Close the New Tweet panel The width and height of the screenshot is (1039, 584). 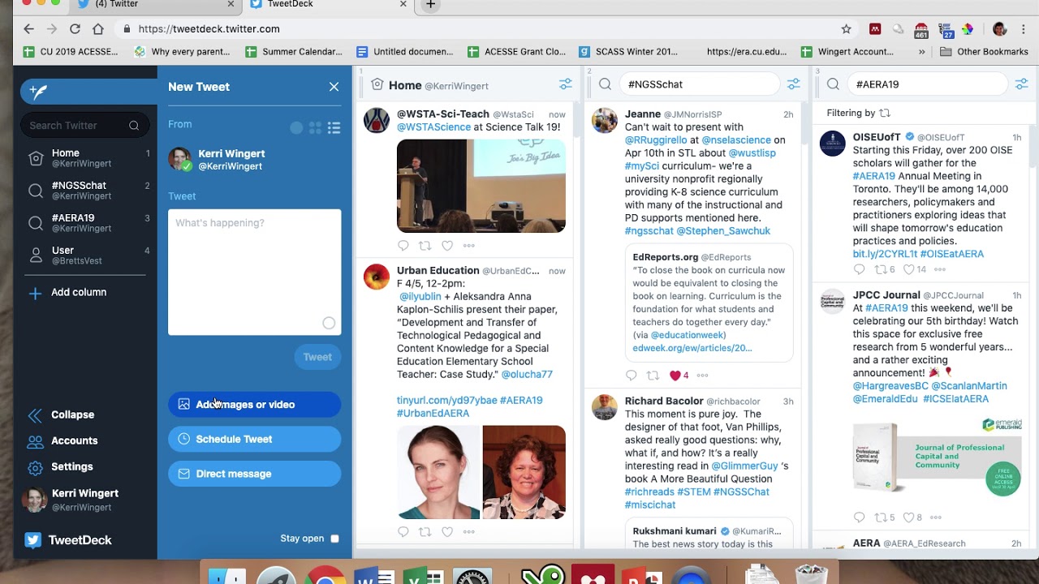[334, 87]
